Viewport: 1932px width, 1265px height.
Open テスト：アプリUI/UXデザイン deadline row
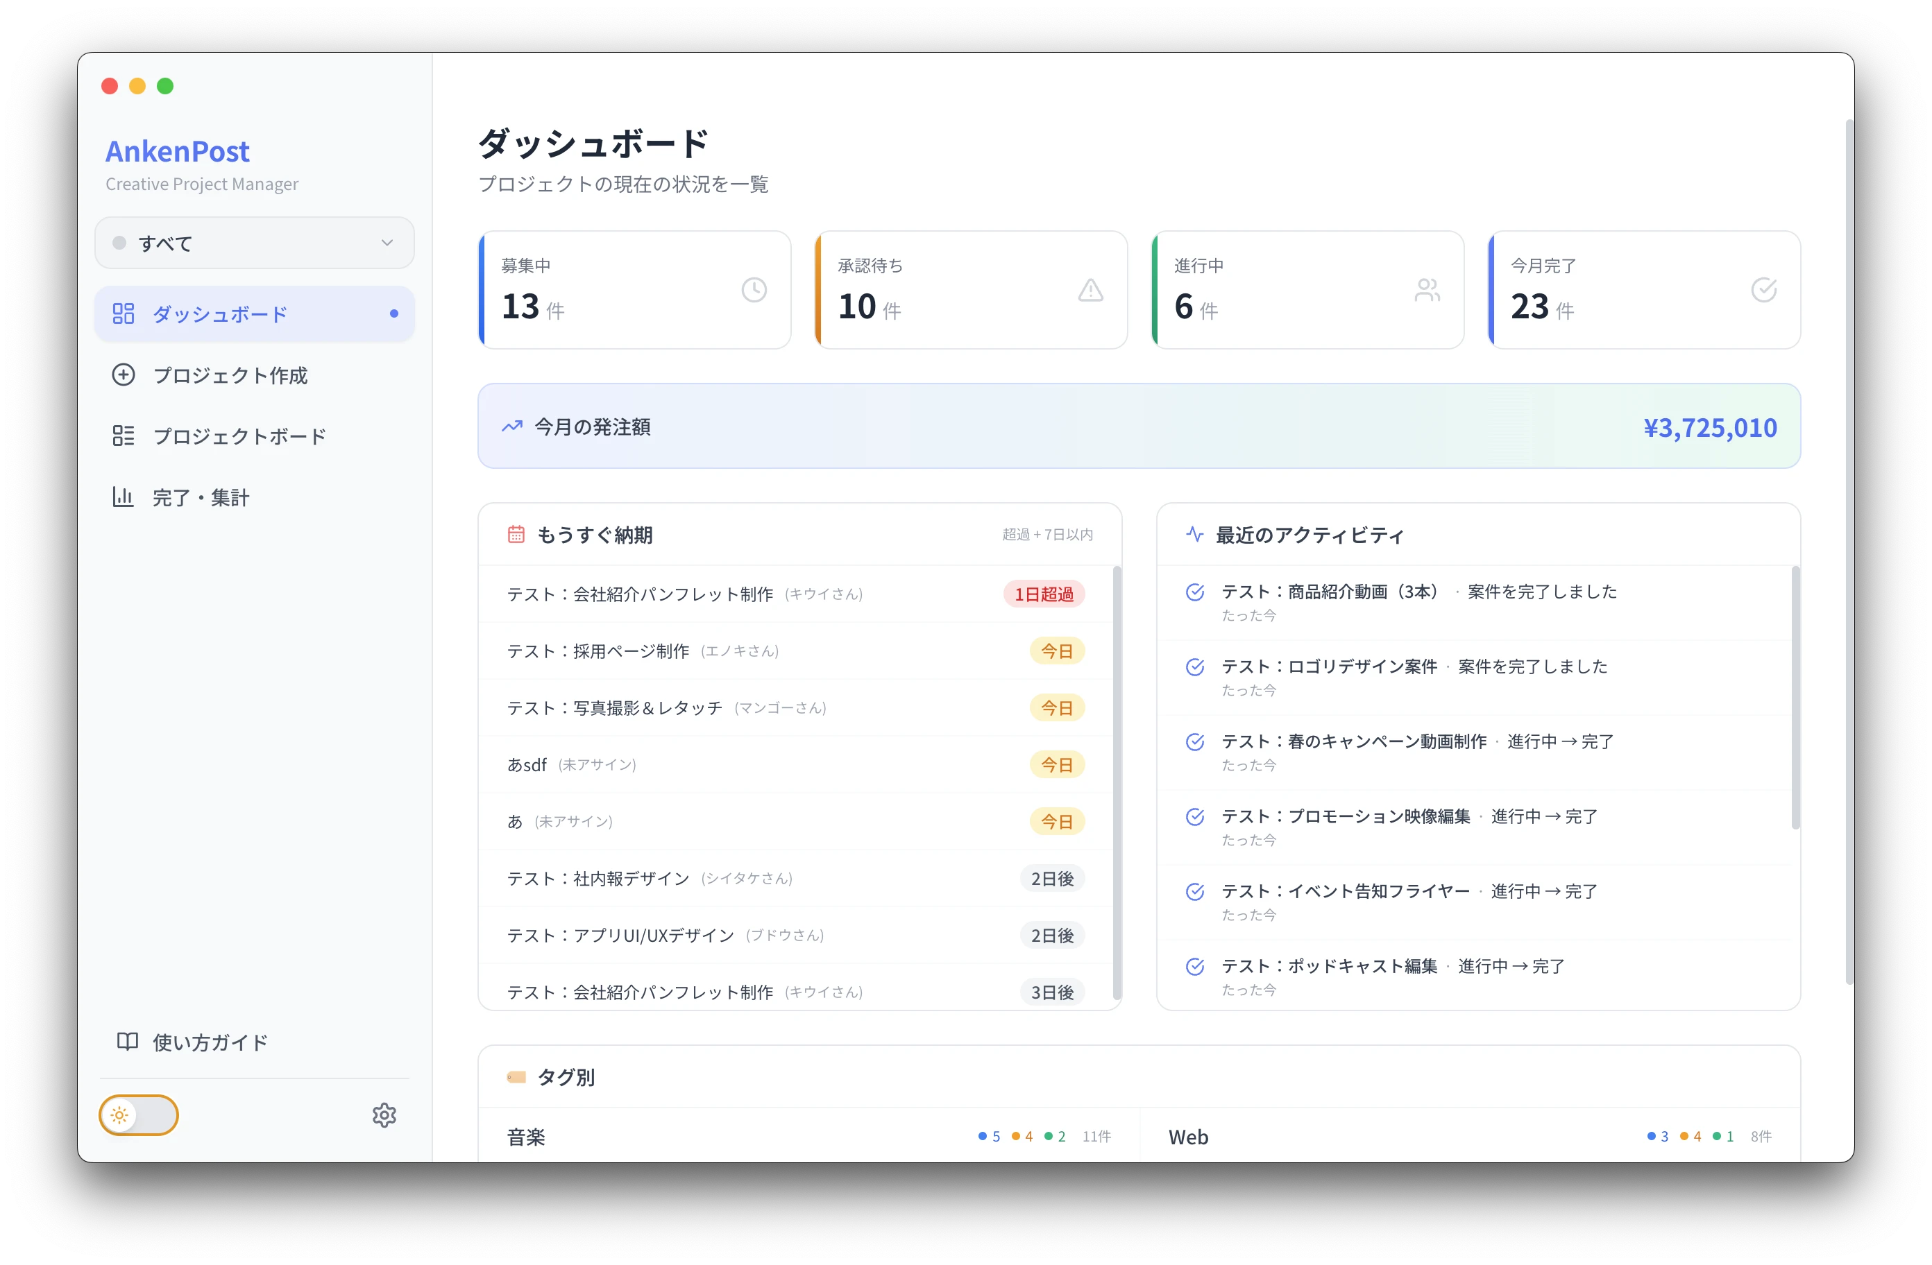(x=795, y=935)
